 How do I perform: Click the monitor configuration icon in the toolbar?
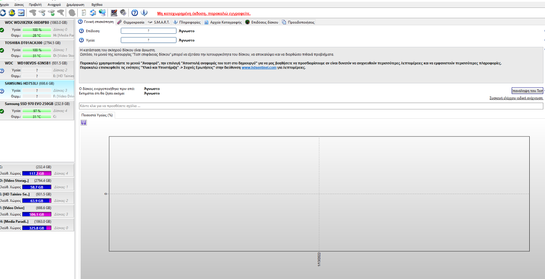click(x=114, y=13)
